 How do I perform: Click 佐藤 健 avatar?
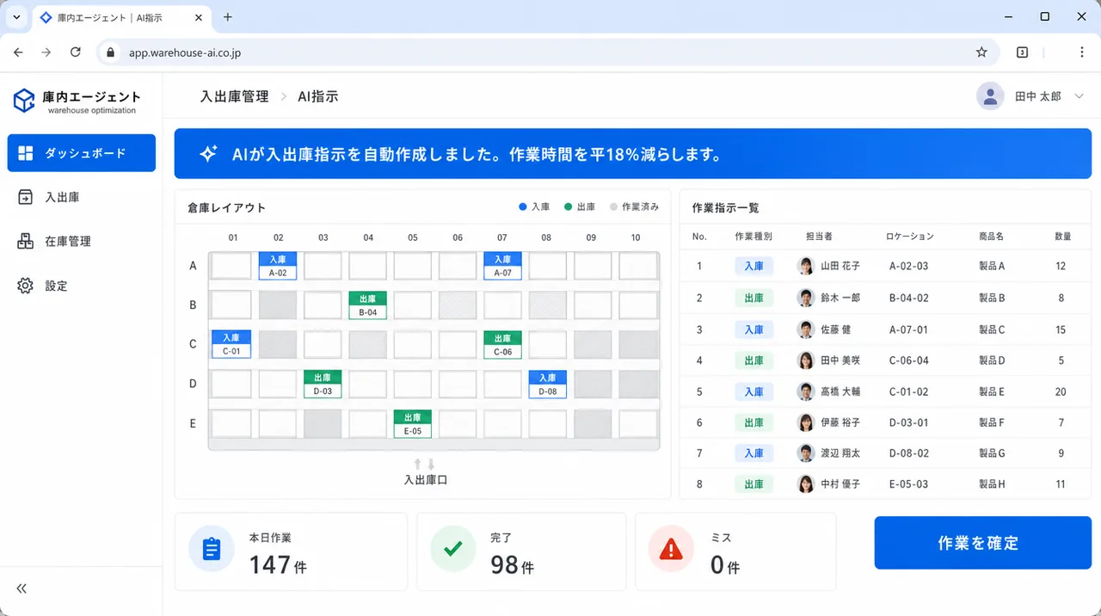point(806,329)
